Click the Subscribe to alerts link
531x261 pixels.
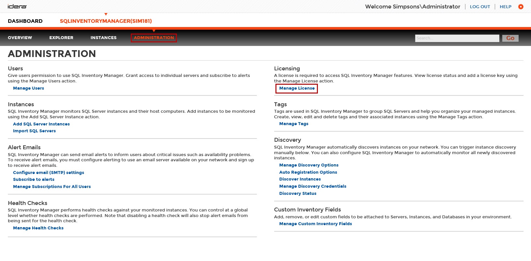[34, 180]
